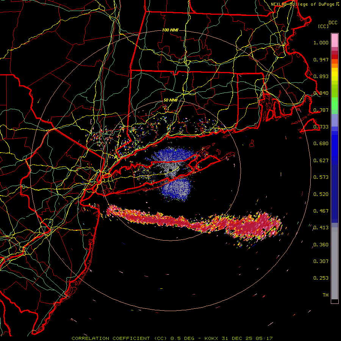Viewport: 341px width, 341px height.
Task: Select the "0.787" scale value
Action: point(321,110)
